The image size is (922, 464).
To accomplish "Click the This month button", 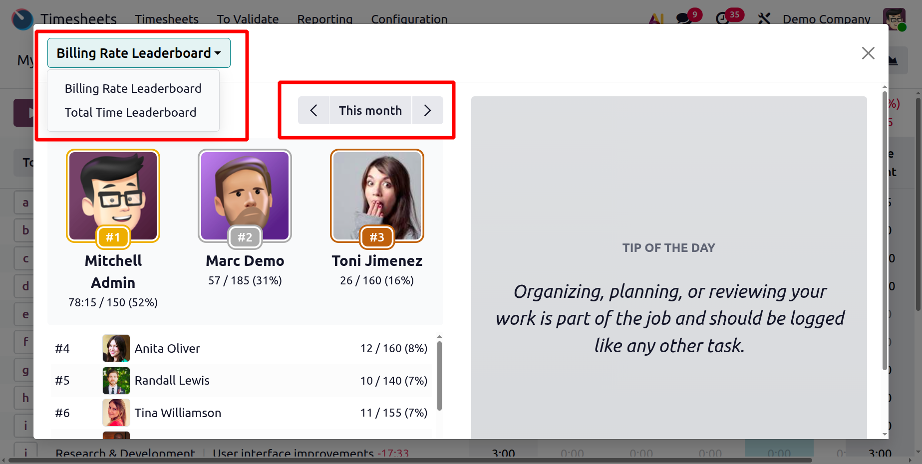I will click(x=370, y=110).
